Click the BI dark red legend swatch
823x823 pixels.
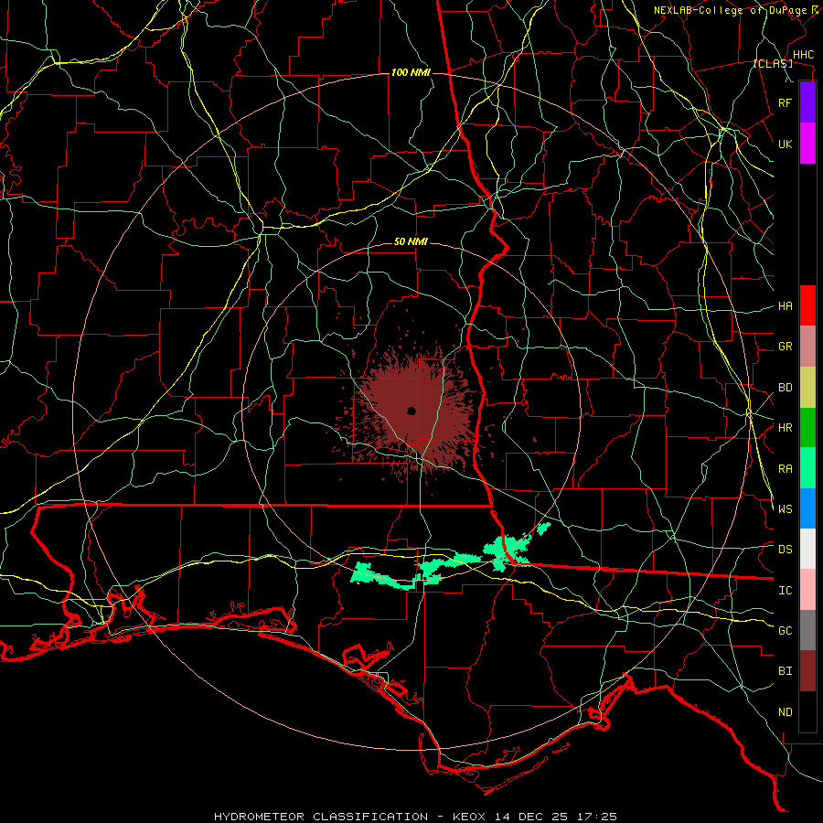[x=807, y=671]
